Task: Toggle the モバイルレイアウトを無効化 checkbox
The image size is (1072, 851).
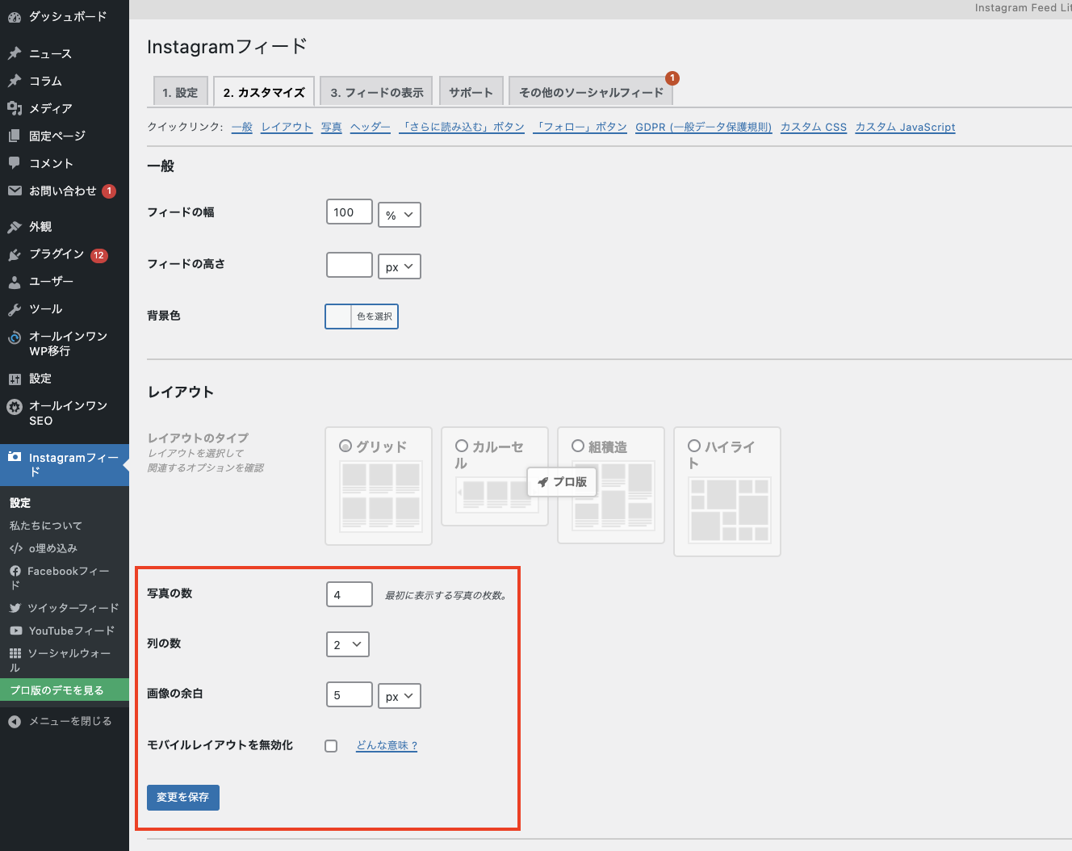Action: [331, 746]
